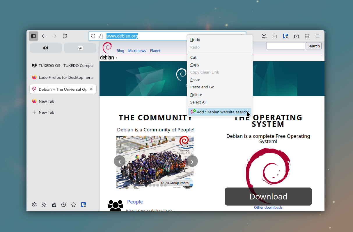Open sidebar settings gear icon
Image resolution: width=353 pixels, height=232 pixels.
pos(34,205)
